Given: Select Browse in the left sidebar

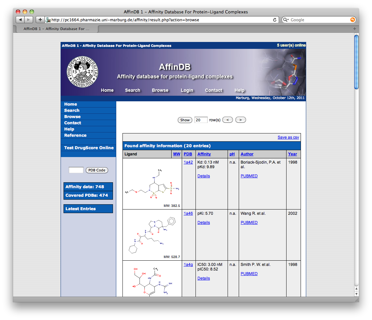Looking at the screenshot, I should (x=88, y=117).
